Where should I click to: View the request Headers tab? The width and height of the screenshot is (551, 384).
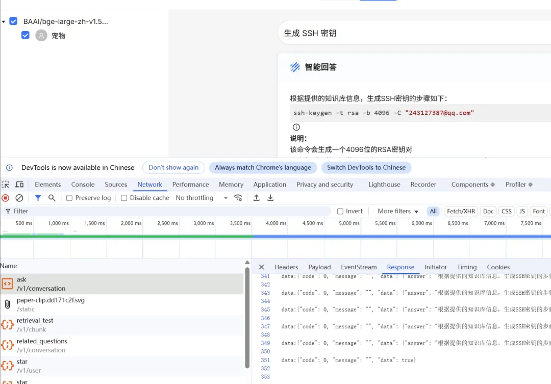286,267
